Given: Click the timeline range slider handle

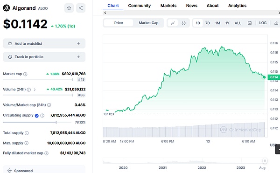Looking at the screenshot, I should (x=265, y=161).
